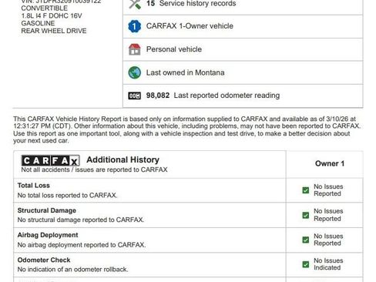Click the black odometer icon

pyautogui.click(x=135, y=96)
